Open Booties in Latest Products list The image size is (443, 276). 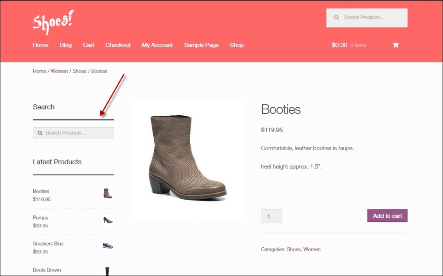tap(41, 191)
